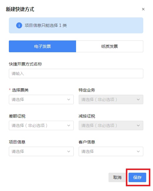Focus the 快捷开票方式名称 input field
Image resolution: width=153 pixels, height=191 pixels.
76,74
